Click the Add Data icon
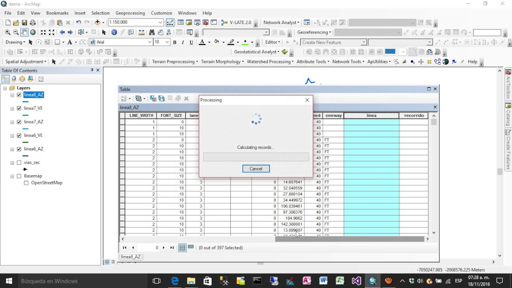512x288 pixels. coord(97,23)
